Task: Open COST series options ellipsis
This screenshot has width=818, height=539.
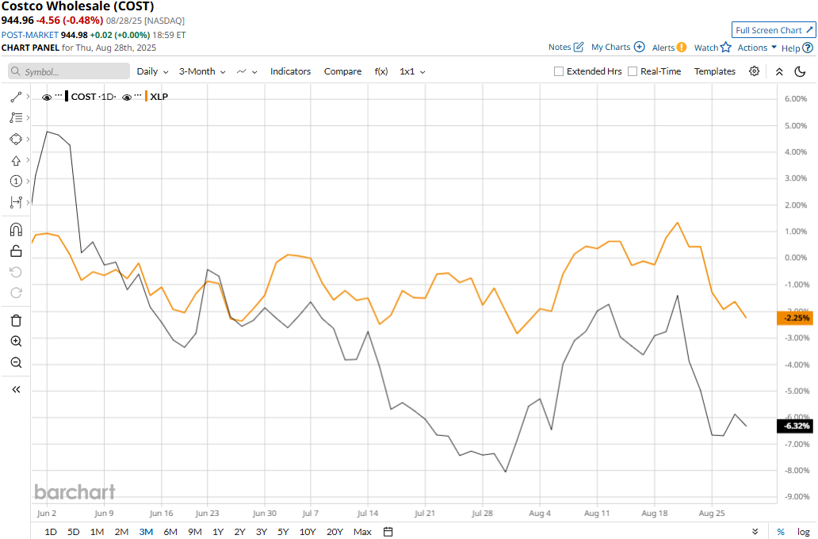Action: tap(59, 95)
